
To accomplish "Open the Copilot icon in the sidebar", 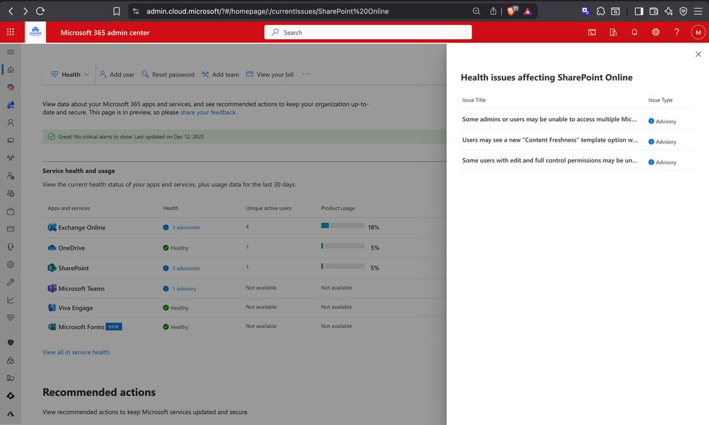I will [11, 87].
